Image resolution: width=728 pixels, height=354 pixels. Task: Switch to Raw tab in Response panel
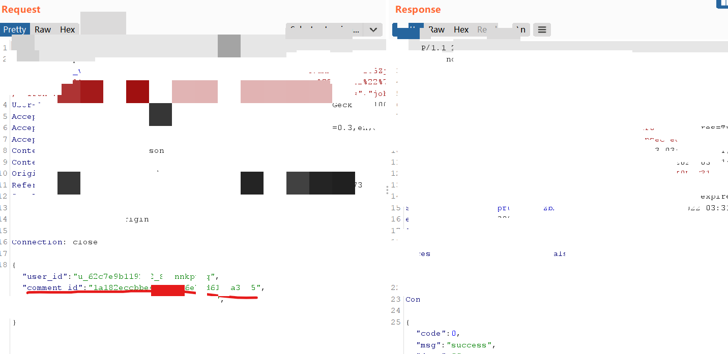[x=436, y=30]
